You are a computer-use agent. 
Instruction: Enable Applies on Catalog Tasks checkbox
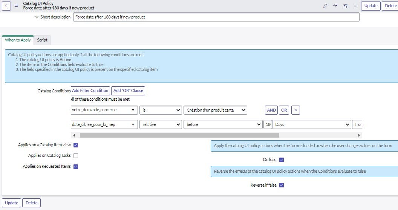click(76, 156)
